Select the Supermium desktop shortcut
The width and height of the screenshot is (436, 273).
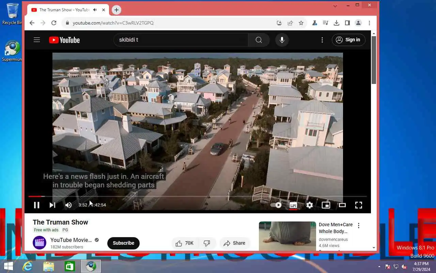click(x=12, y=51)
